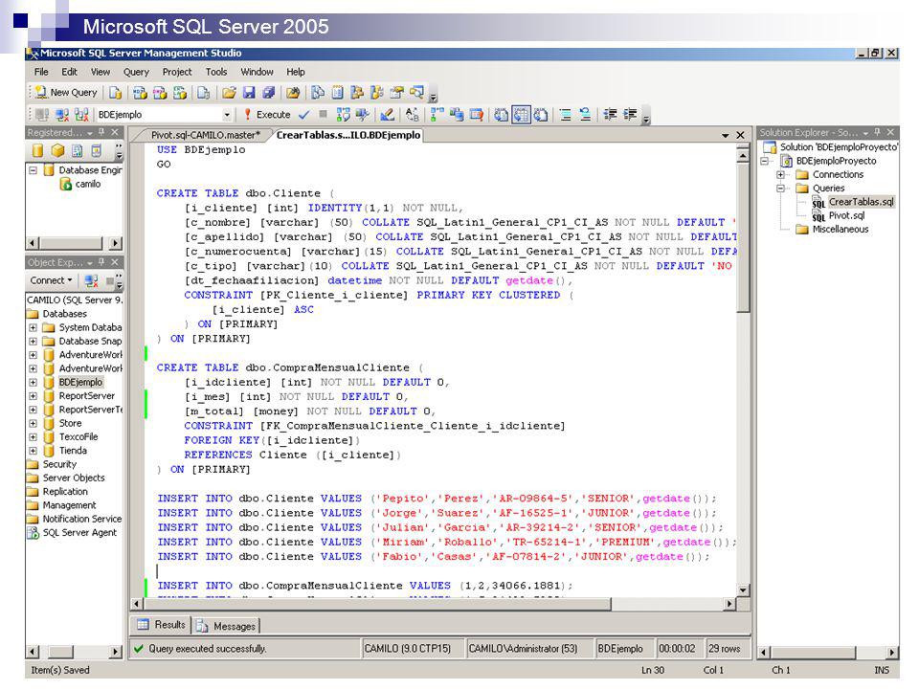Click the Disconnect icon in the query toolbar
919x689 pixels.
pyautogui.click(x=61, y=114)
